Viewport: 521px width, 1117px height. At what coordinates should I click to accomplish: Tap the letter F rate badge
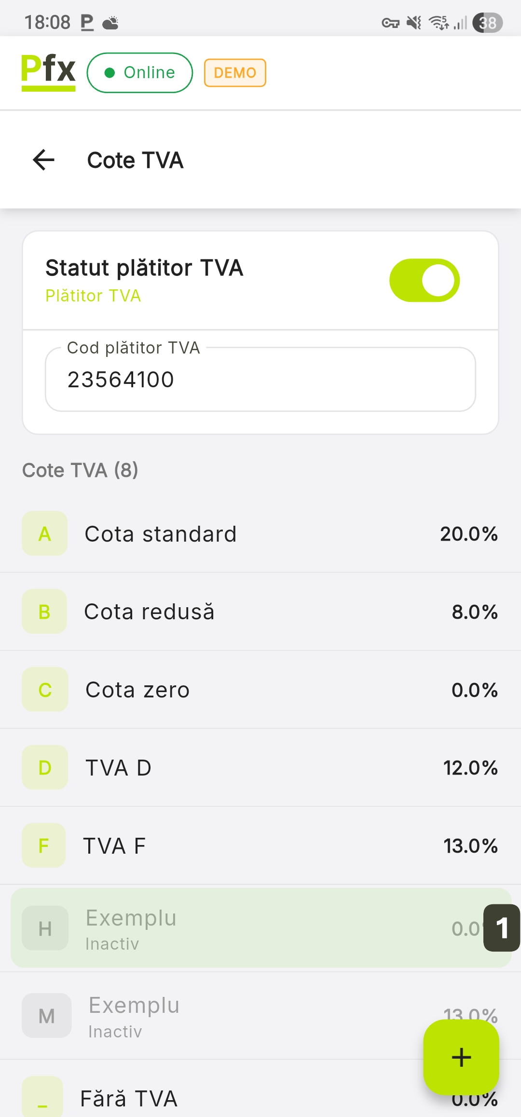(44, 845)
